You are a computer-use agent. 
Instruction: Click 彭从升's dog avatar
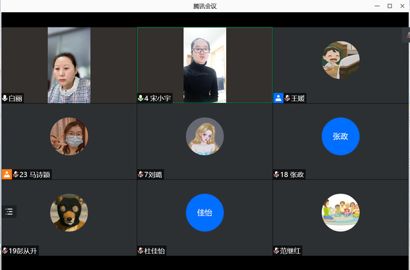69,212
